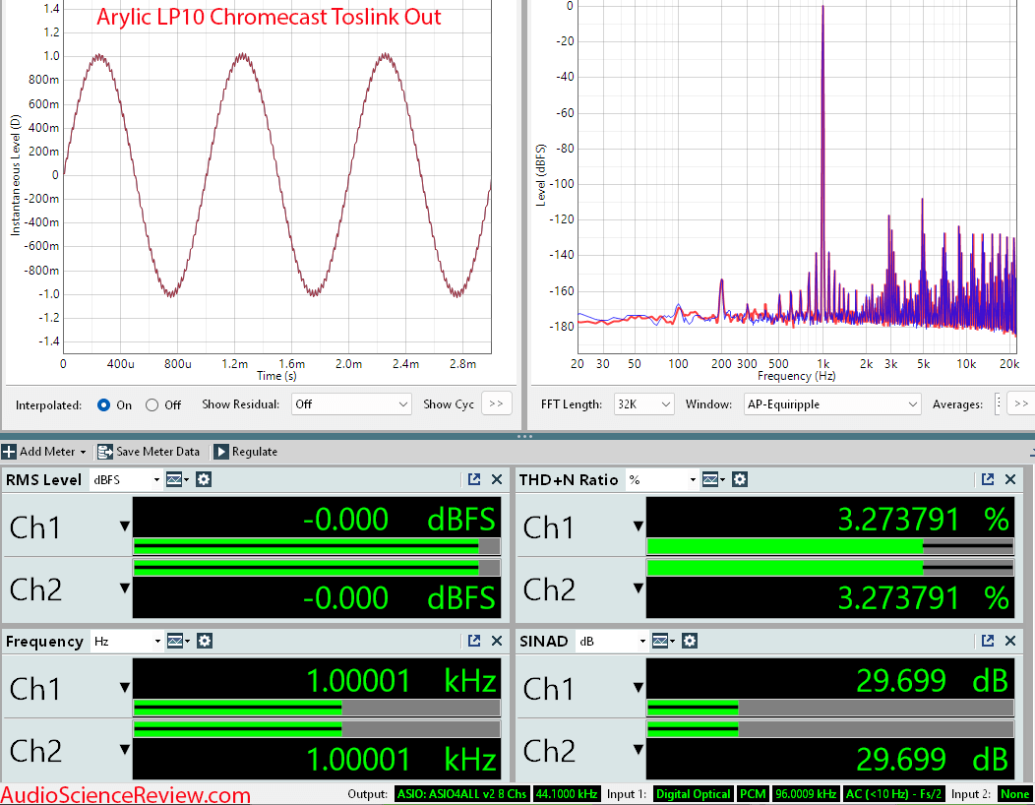This screenshot has width=1035, height=805.
Task: Expand SINAD Ch2 channel arrow
Action: 638,750
